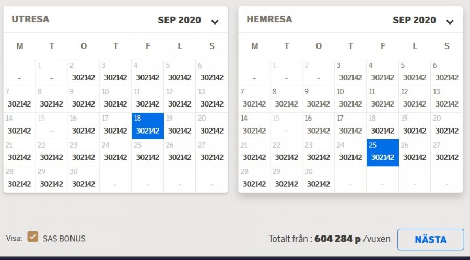
Task: Select the highlighted September 18 outbound date
Action: coord(148,126)
